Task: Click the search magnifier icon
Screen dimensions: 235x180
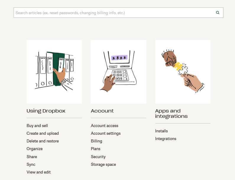Action: [218, 13]
